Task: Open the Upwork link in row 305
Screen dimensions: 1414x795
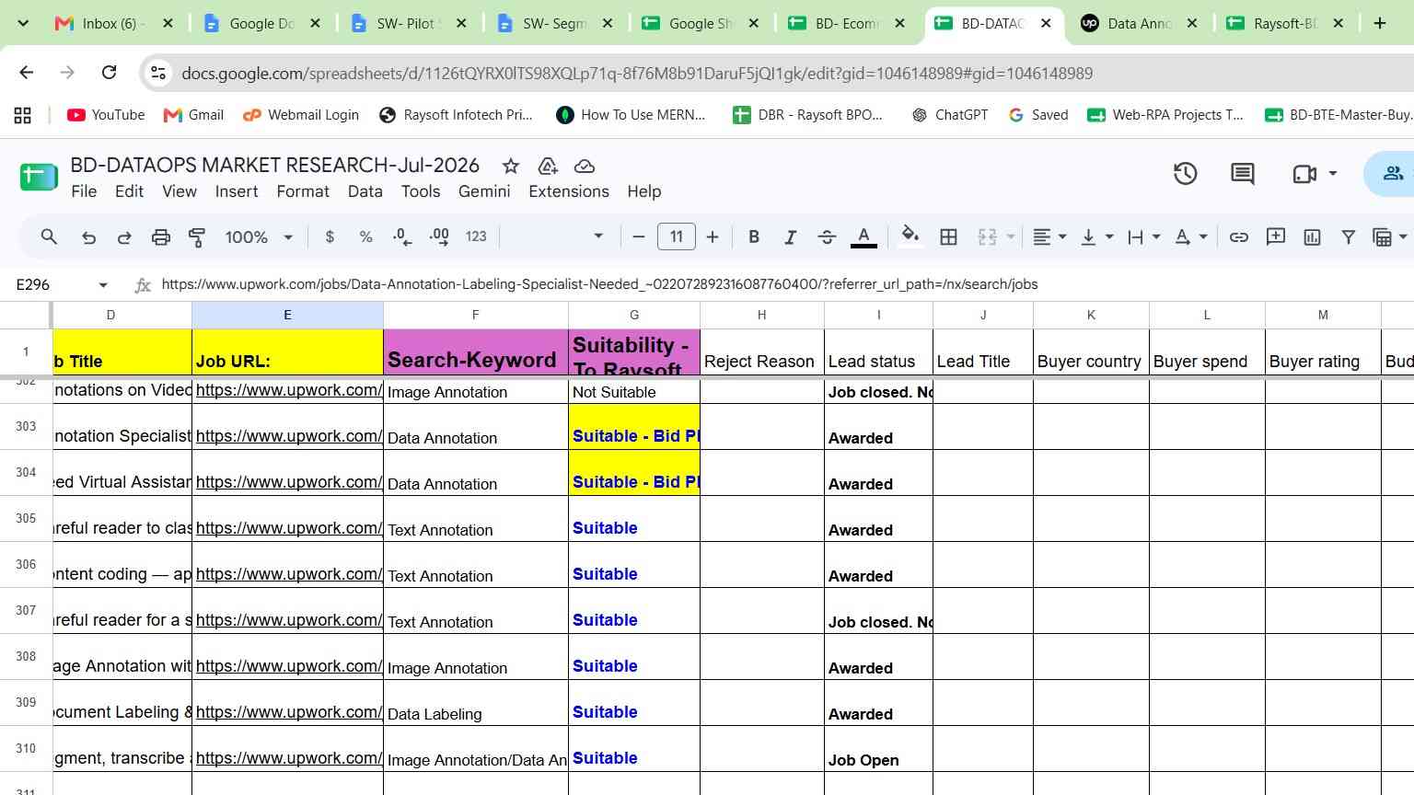Action: [x=289, y=528]
